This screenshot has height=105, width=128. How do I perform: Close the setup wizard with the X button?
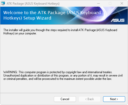click(x=122, y=4)
